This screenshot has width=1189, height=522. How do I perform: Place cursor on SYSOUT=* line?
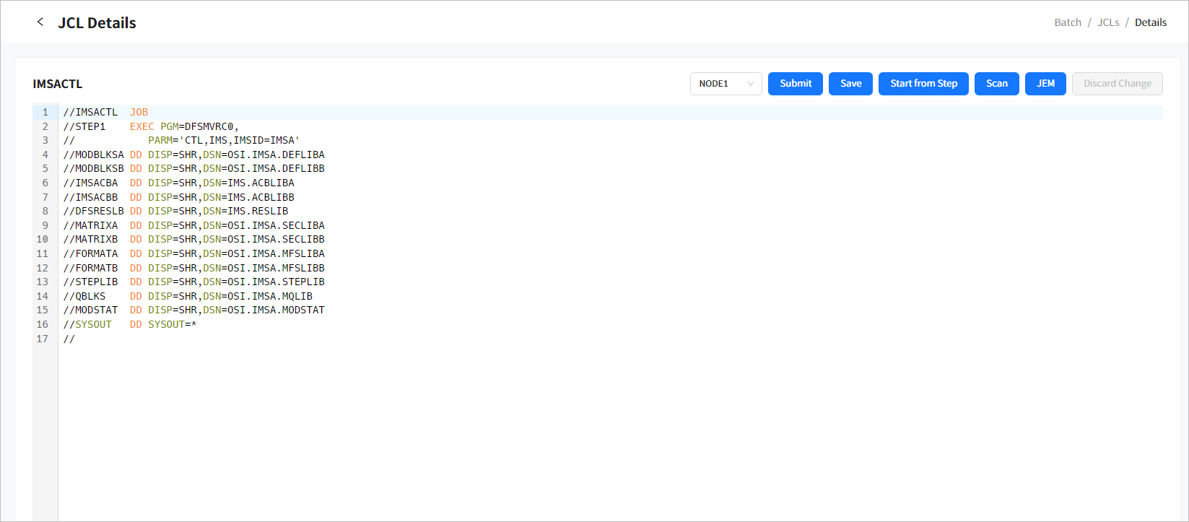130,325
